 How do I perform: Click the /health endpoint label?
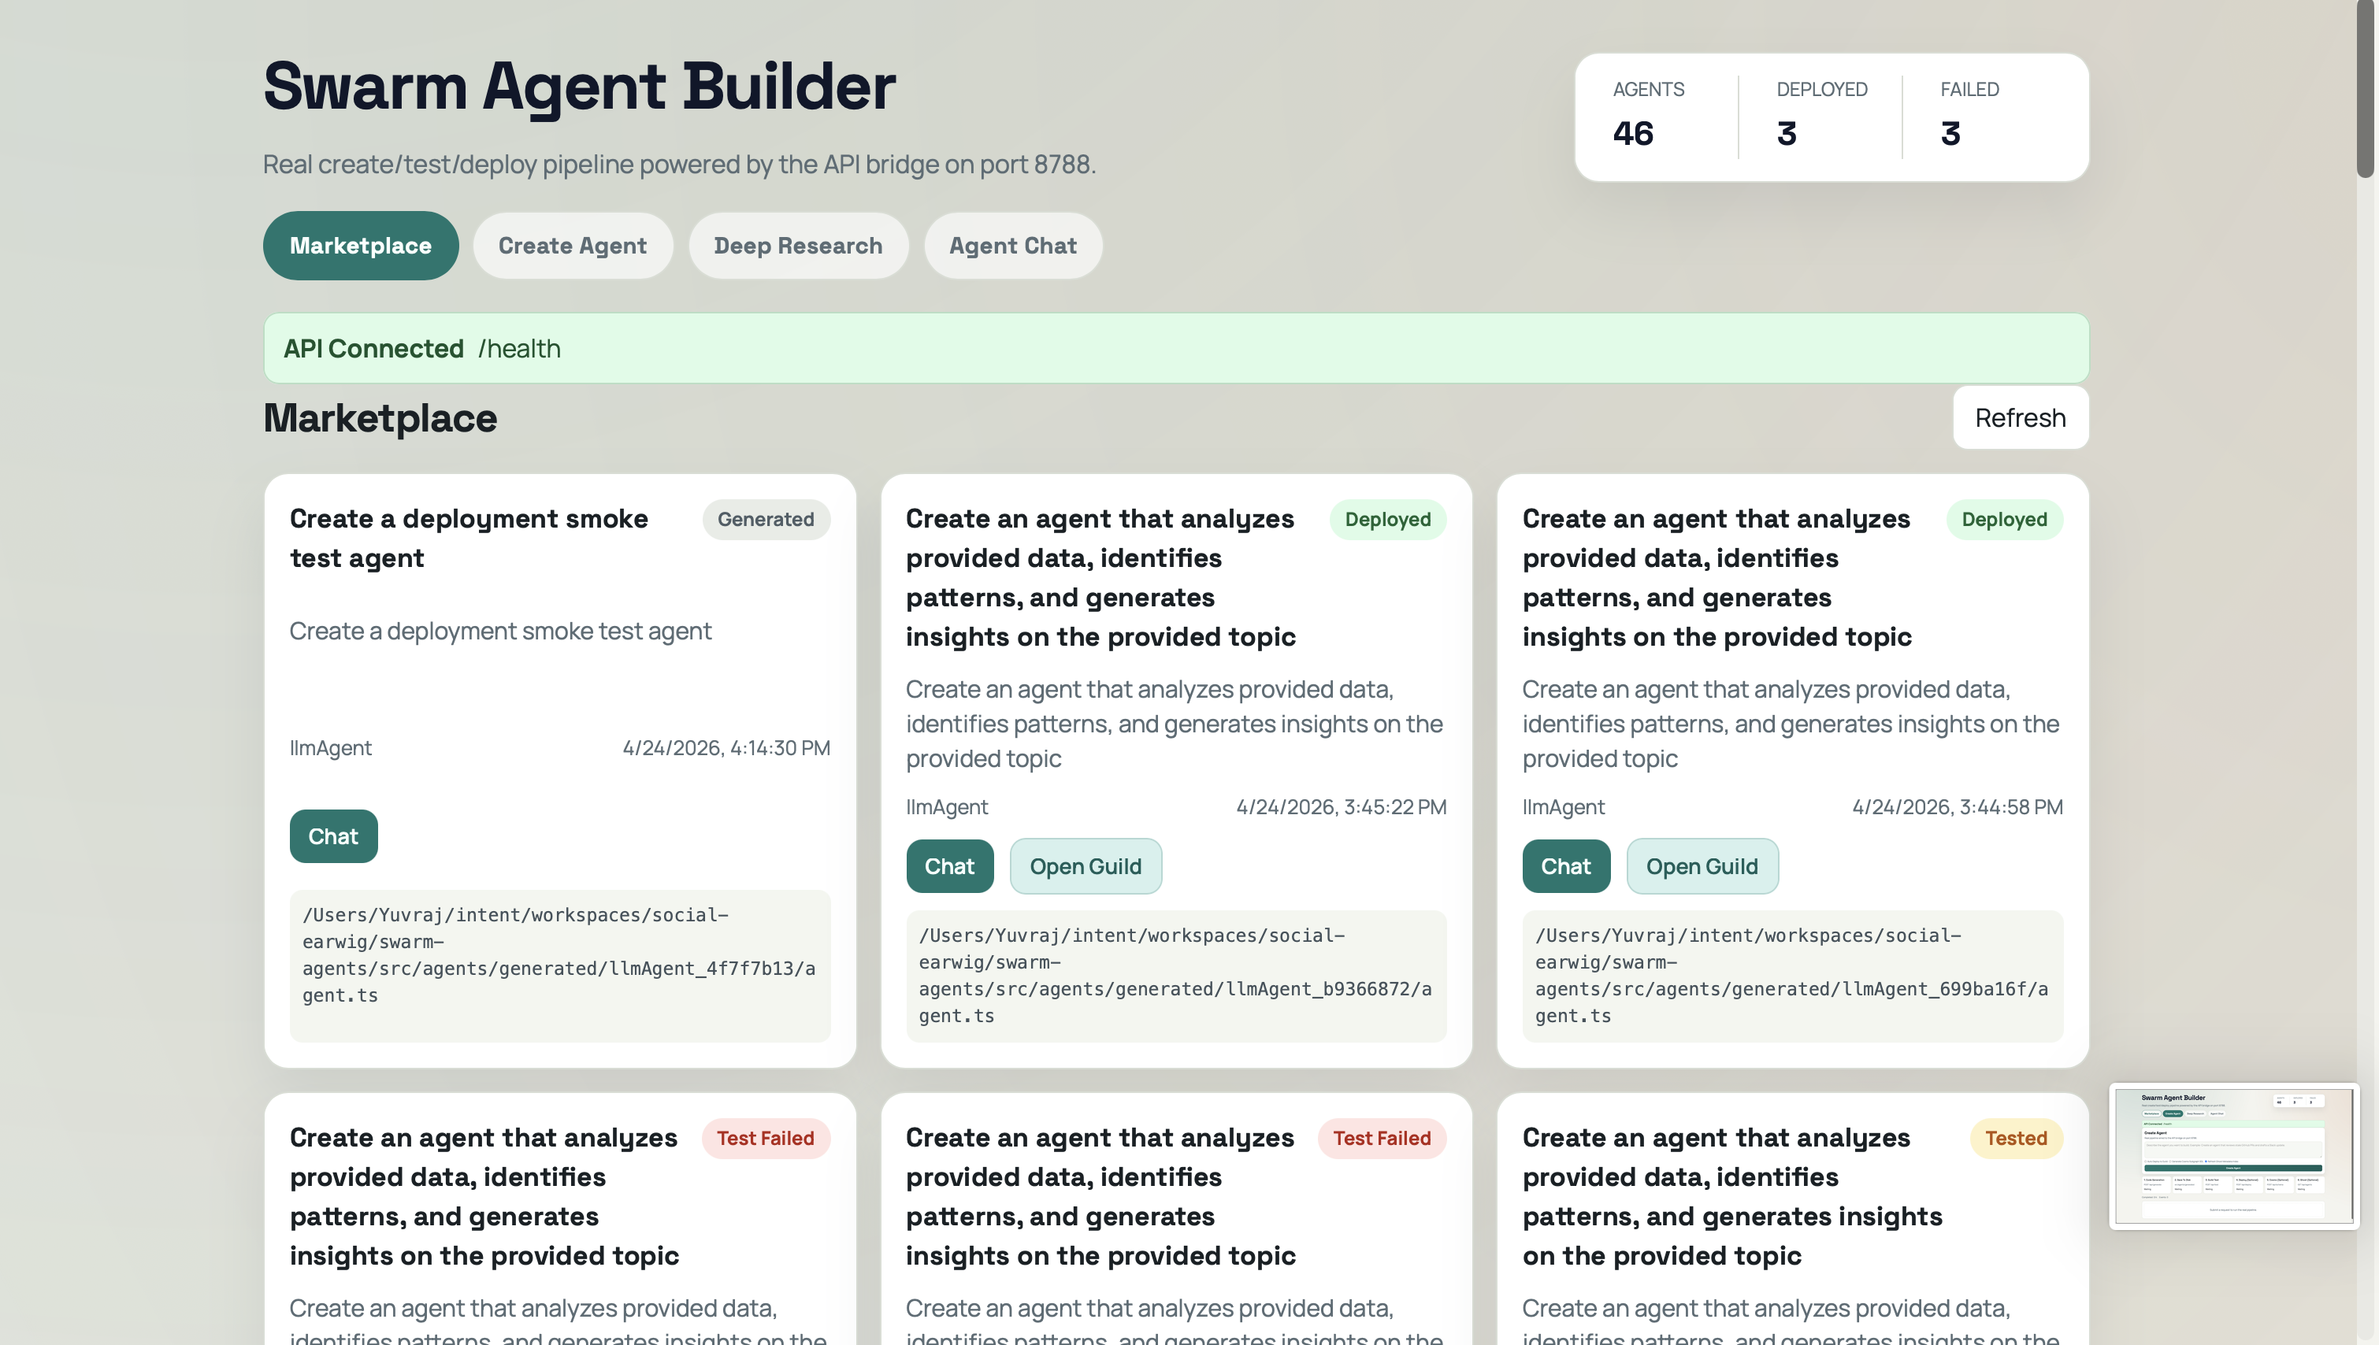pos(519,348)
